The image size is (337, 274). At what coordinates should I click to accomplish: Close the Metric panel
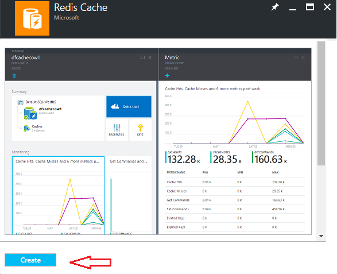tap(303, 57)
